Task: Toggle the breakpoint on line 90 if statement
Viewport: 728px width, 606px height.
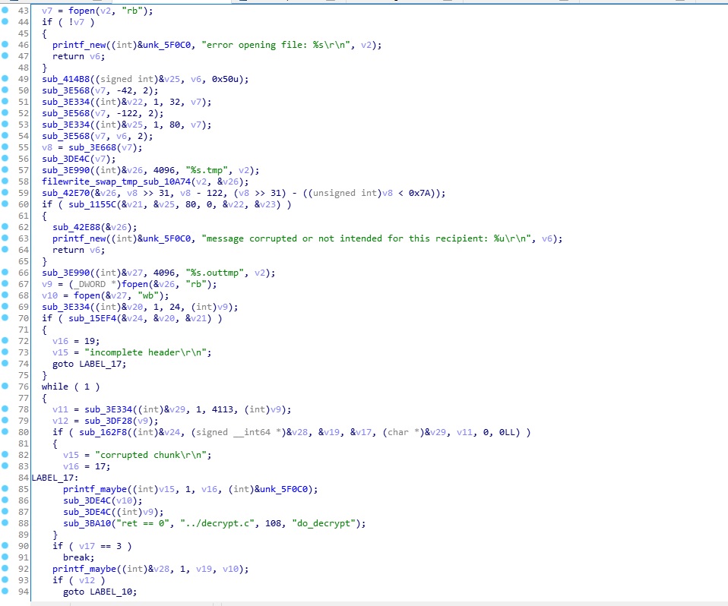Action: (x=7, y=546)
